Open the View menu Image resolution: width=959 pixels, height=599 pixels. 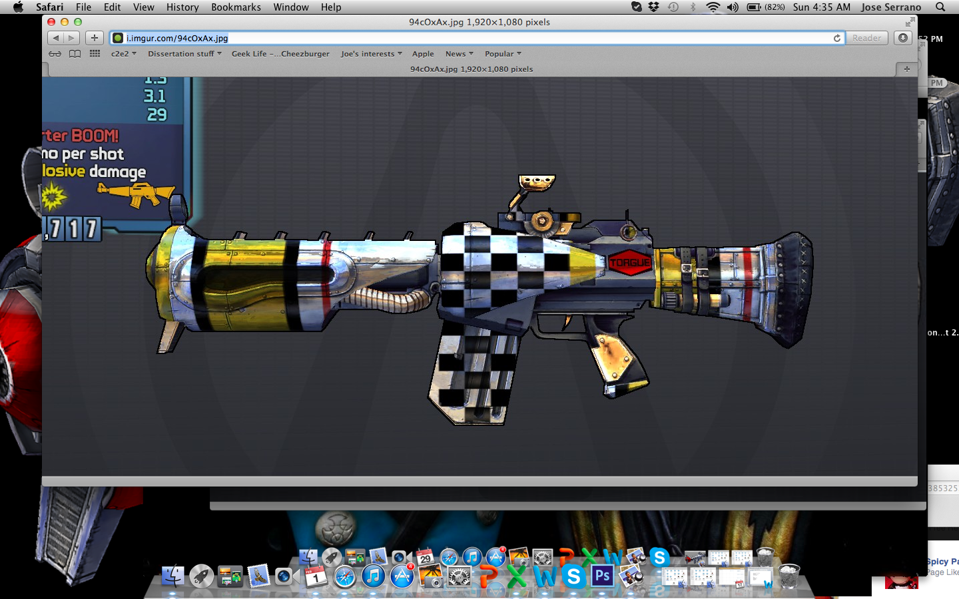coord(143,7)
